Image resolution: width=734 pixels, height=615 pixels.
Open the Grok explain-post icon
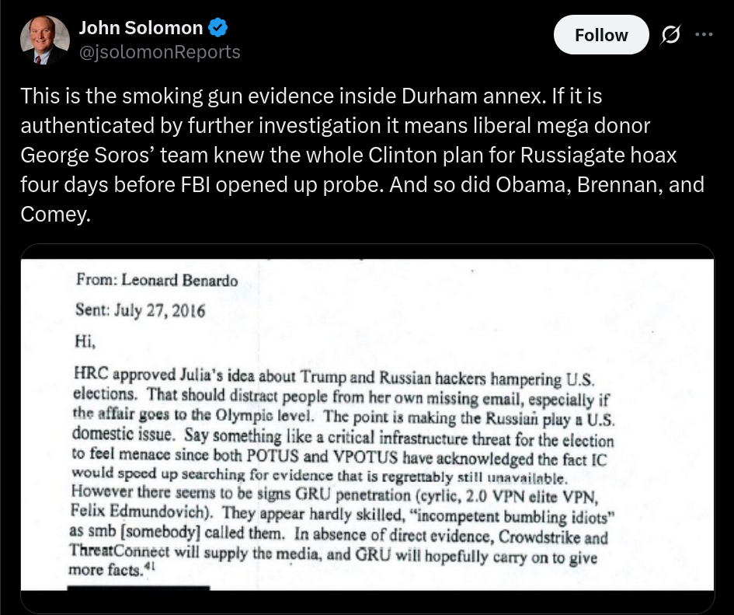tap(670, 35)
